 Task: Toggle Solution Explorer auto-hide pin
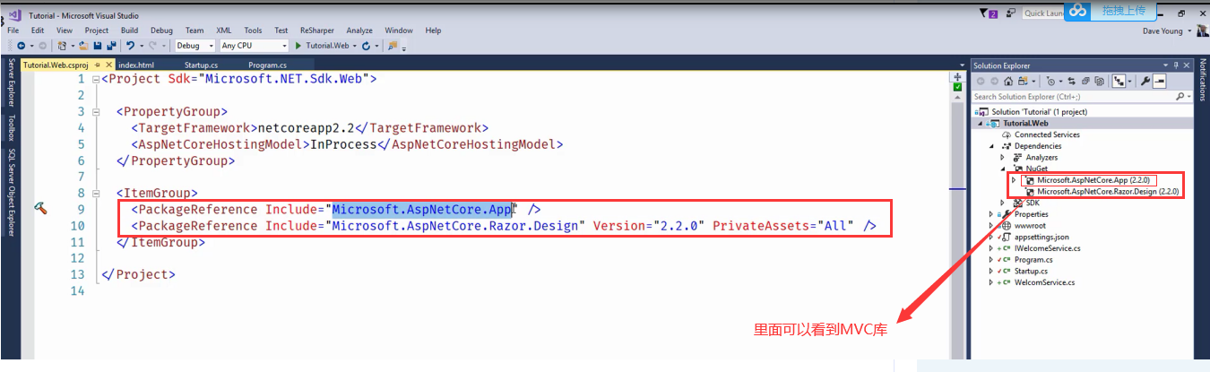click(x=1176, y=65)
